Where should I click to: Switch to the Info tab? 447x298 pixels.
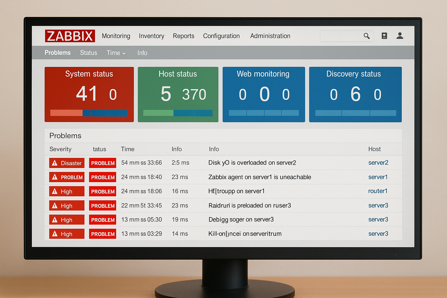pyautogui.click(x=142, y=53)
